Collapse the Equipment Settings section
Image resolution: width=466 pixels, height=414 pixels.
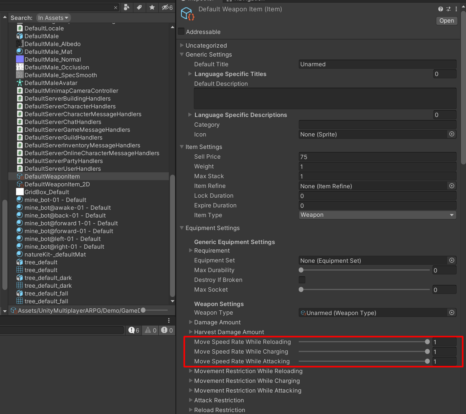182,228
